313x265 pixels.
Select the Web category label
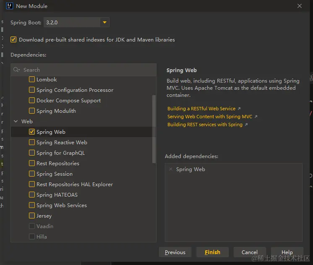[x=27, y=121]
